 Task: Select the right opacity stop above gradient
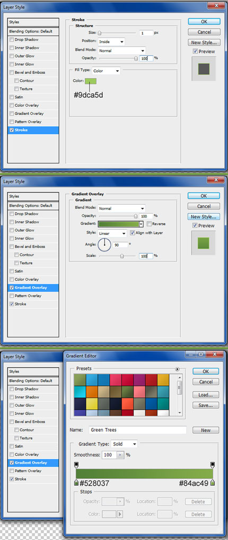[x=213, y=465]
